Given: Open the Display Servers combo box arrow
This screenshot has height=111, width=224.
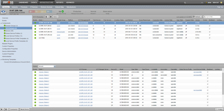Looking at the screenshot, I should (x=55, y=66).
